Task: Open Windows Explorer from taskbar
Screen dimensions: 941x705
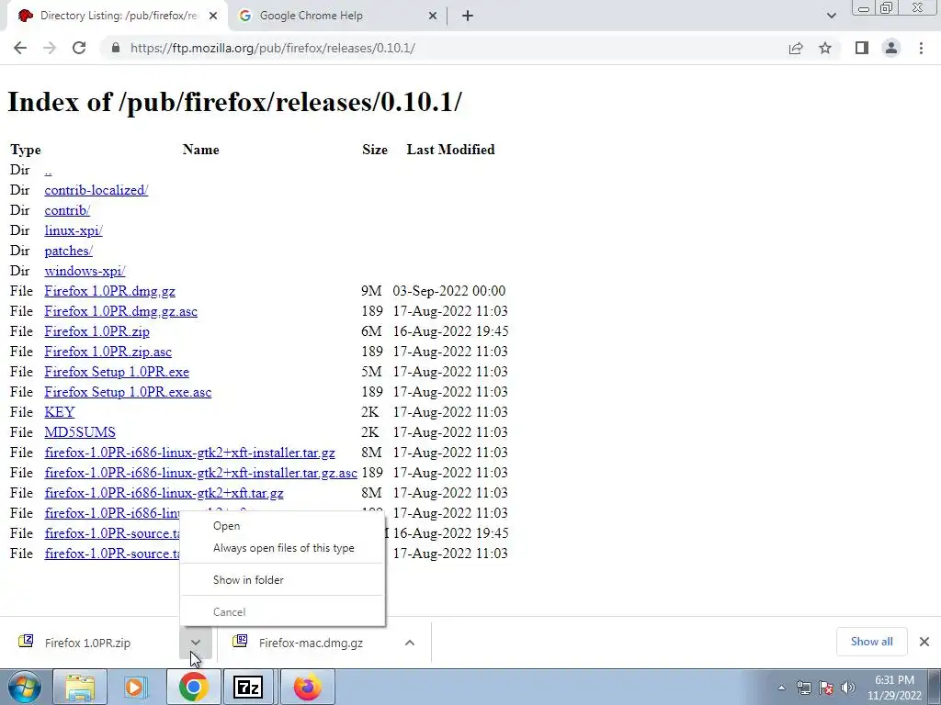Action: point(79,688)
